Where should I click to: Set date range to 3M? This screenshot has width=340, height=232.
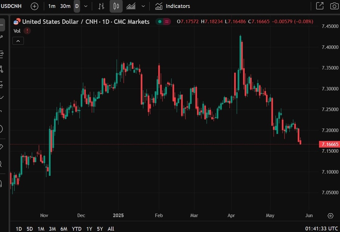point(52,229)
